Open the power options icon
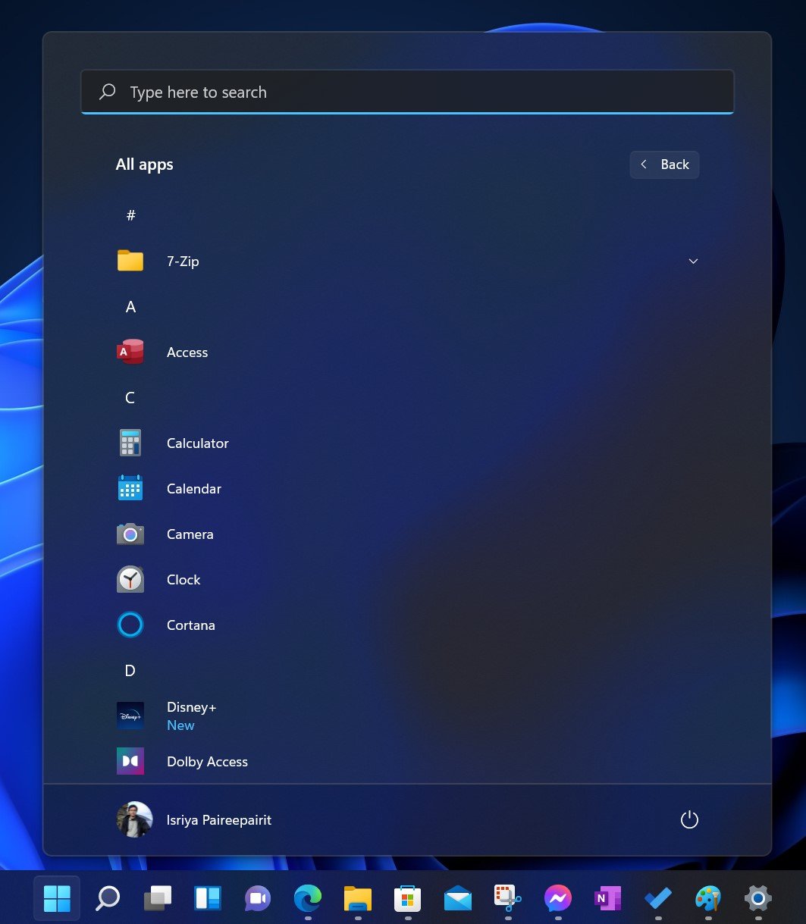Image resolution: width=806 pixels, height=924 pixels. point(689,819)
